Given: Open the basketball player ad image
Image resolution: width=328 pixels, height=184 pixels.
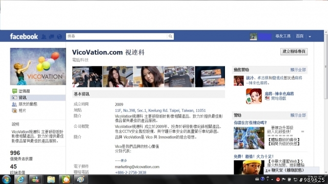Looking at the screenshot, I should (x=249, y=167).
